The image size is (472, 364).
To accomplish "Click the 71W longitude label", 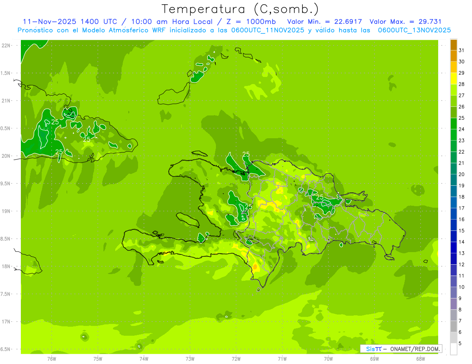I will tap(282, 359).
